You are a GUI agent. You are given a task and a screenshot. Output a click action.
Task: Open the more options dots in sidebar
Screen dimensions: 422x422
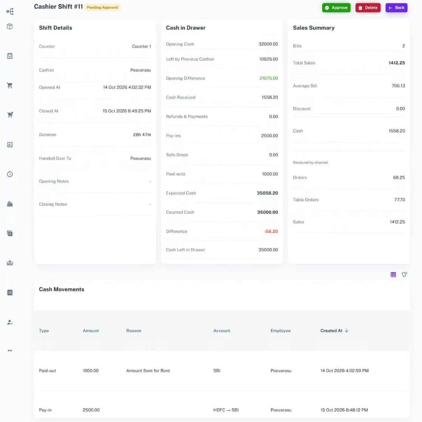coord(10,351)
